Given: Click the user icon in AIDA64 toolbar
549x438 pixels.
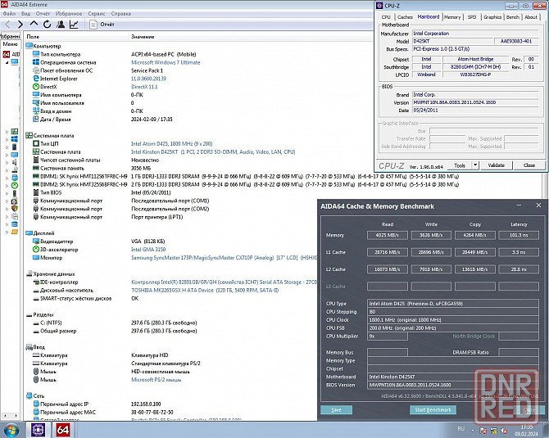Looking at the screenshot, I should click(x=61, y=25).
